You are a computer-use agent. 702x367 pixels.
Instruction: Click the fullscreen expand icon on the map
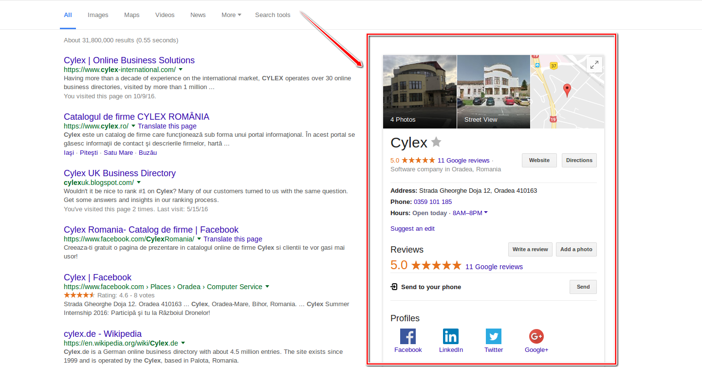[x=594, y=64]
